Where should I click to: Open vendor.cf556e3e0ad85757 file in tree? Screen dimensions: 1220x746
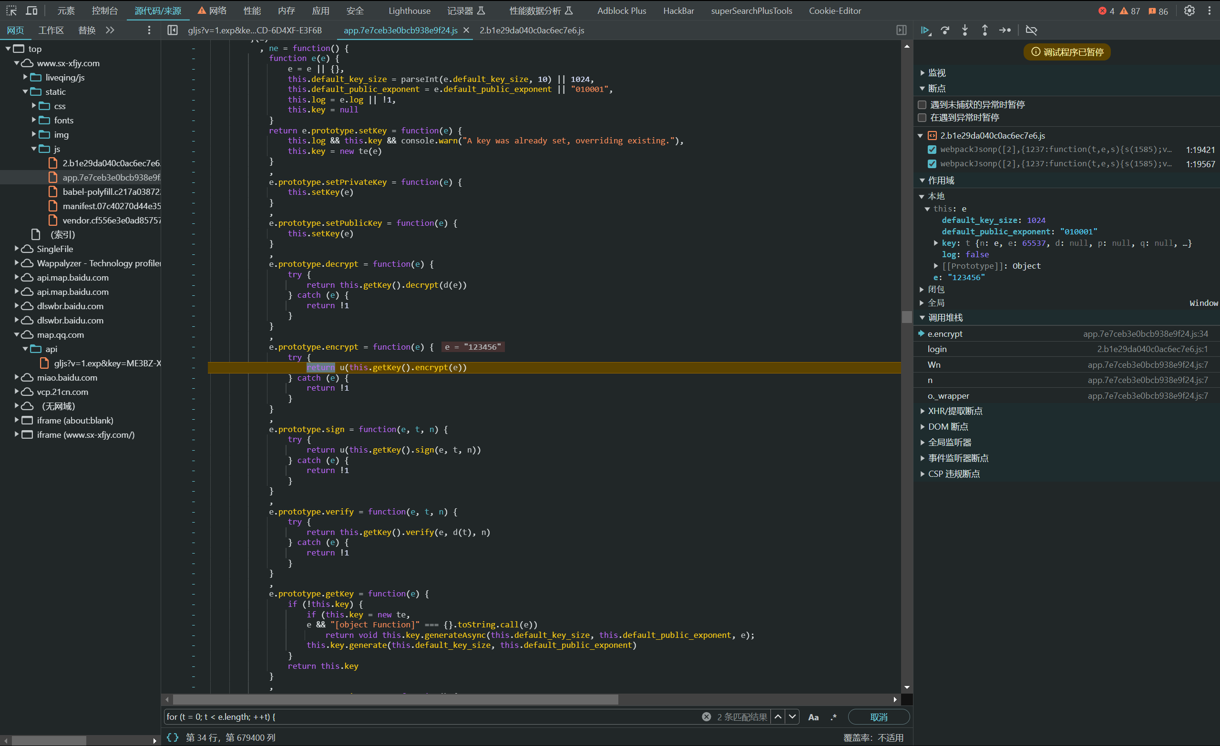111,221
